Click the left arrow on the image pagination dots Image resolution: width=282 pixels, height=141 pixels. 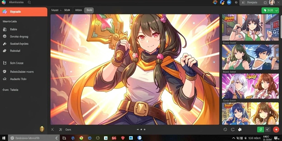138,129
